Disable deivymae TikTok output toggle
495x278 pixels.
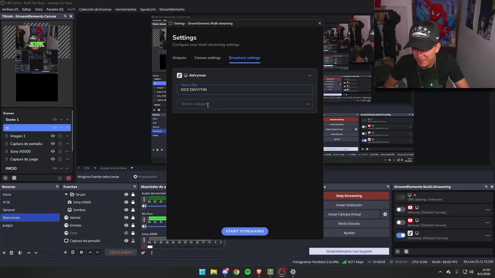click(401, 235)
